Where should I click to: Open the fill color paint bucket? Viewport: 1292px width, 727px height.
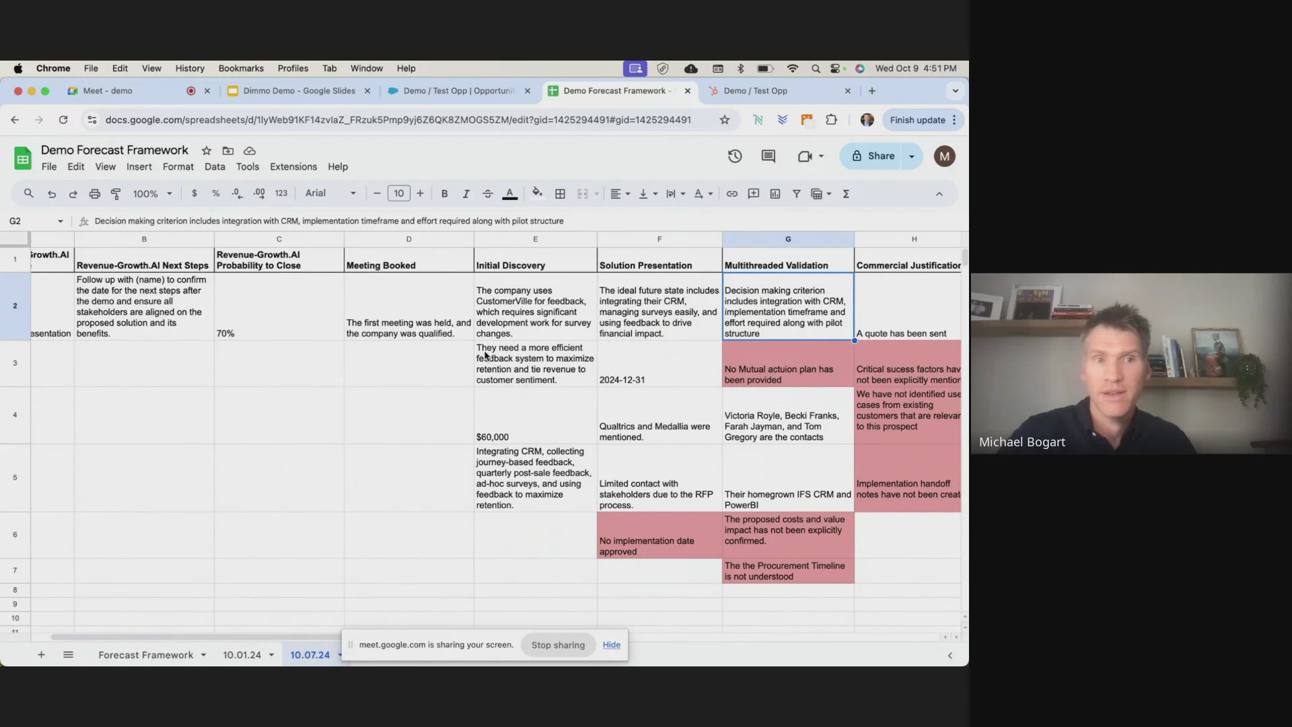(537, 194)
